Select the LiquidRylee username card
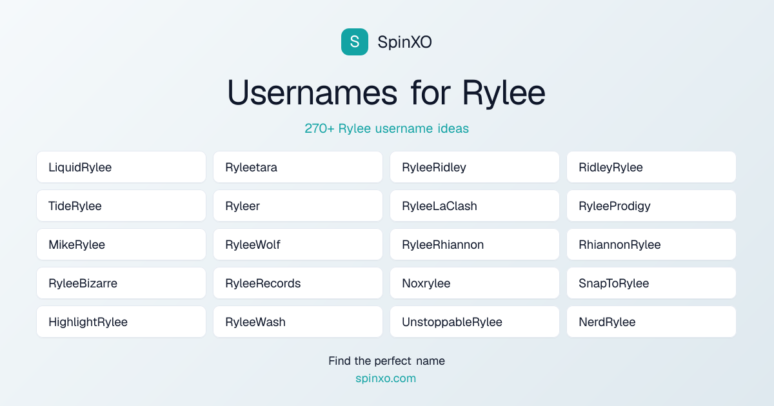774x406 pixels. (121, 167)
